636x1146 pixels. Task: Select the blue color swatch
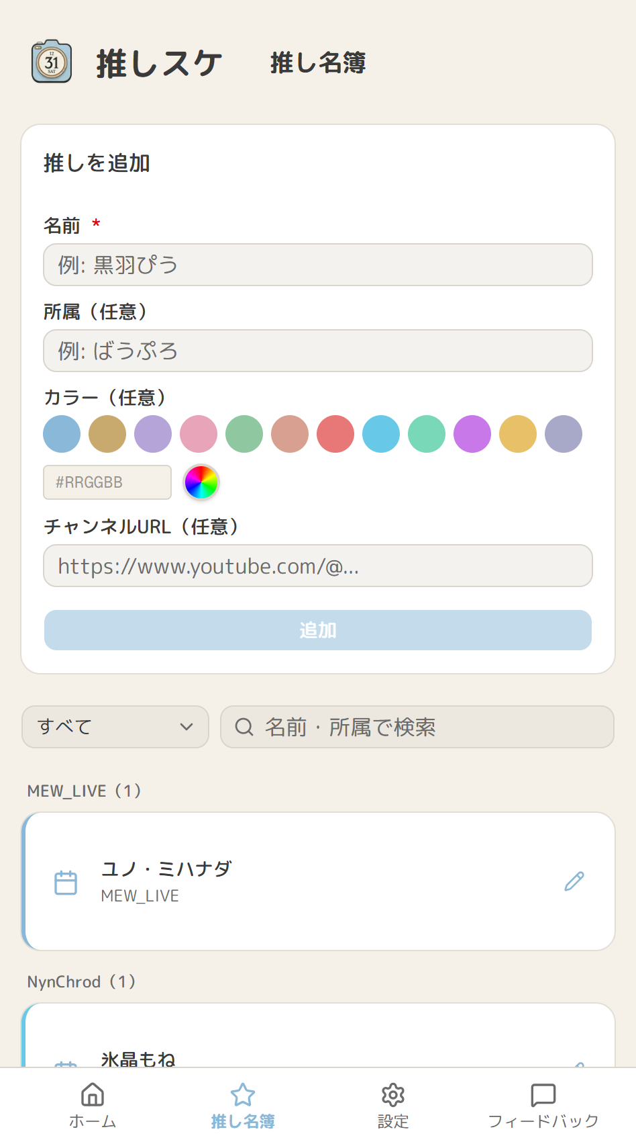[62, 434]
